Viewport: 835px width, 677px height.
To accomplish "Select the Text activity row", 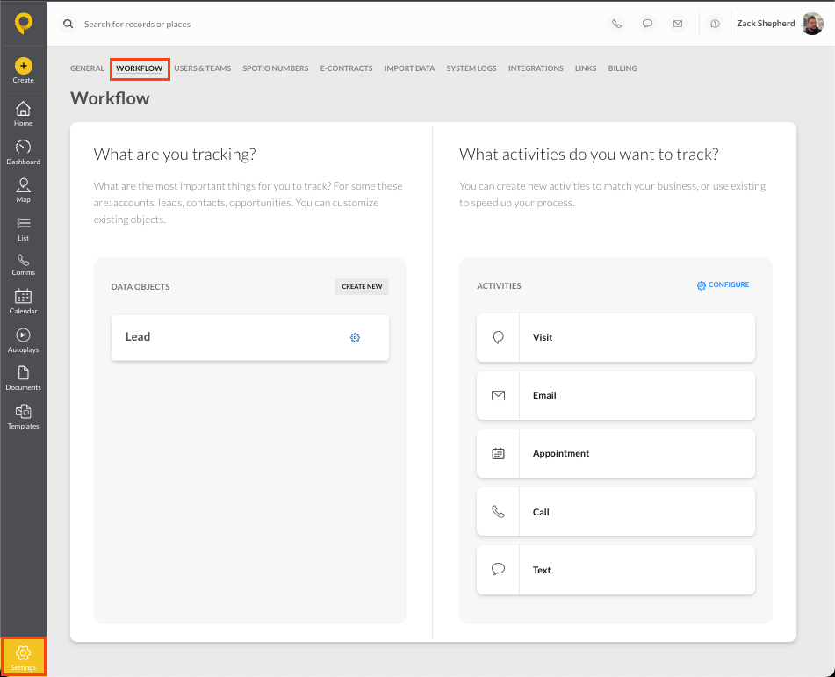I will (x=616, y=570).
